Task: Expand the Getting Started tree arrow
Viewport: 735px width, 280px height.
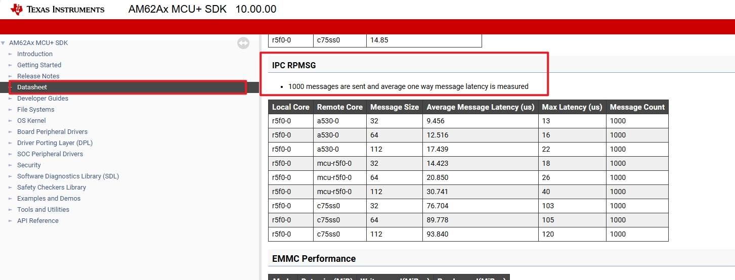Action: (x=10, y=65)
